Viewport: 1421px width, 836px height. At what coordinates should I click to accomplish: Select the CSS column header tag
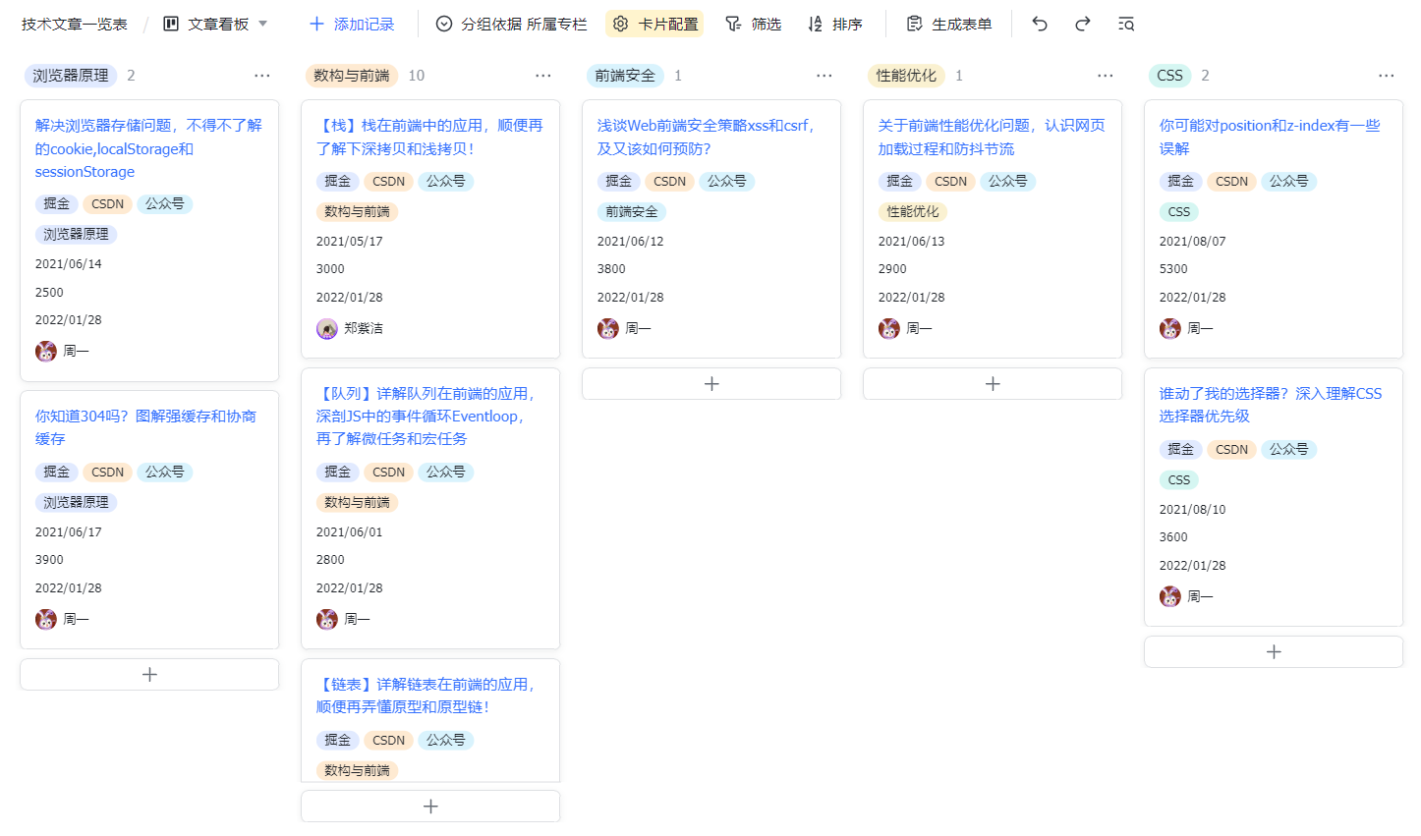pos(1169,76)
